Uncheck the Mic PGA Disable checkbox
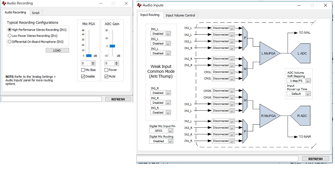This screenshot has height=169, width=335. 83,77
